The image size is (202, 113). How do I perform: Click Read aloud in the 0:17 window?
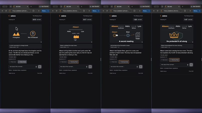click(63, 62)
